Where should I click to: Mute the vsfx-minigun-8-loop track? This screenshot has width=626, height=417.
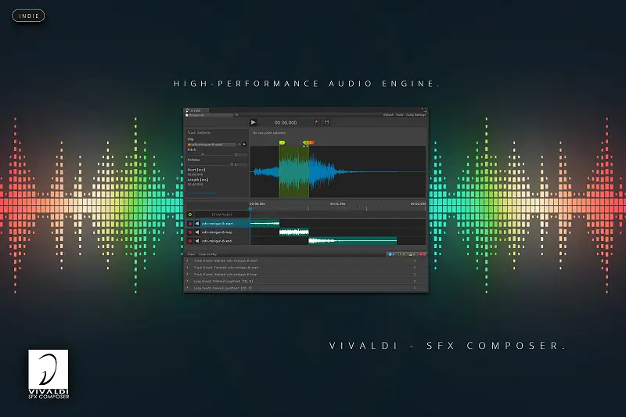point(197,232)
